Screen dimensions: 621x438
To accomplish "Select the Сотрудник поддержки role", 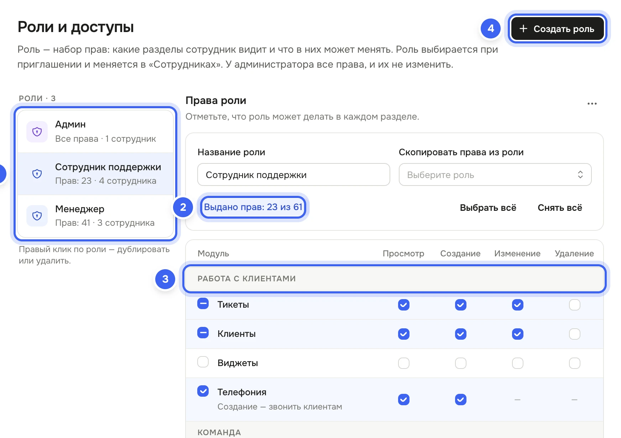I will [x=95, y=174].
